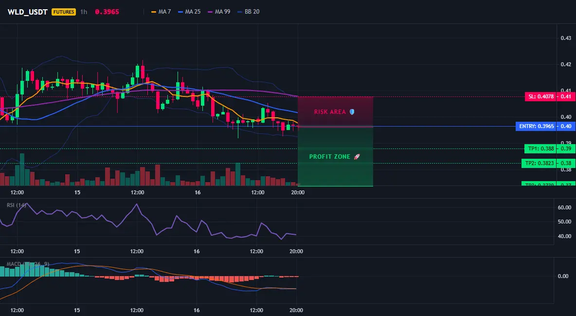Click the yellow FUTURES badge

pos(64,12)
